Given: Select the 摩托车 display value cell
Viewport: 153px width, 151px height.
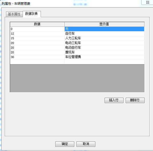Looking at the screenshot, I should [x=104, y=52].
